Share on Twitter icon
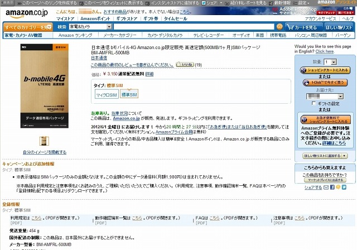The width and height of the screenshot is (357, 250). [344, 187]
